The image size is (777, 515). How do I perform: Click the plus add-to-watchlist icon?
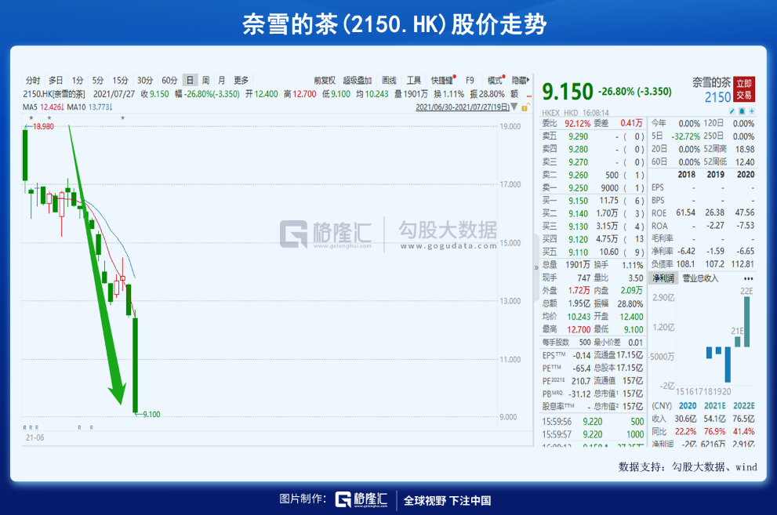(x=752, y=111)
